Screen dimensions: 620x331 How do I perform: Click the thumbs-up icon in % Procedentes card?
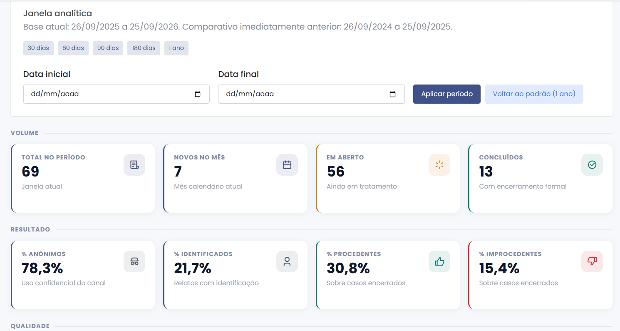coord(439,261)
